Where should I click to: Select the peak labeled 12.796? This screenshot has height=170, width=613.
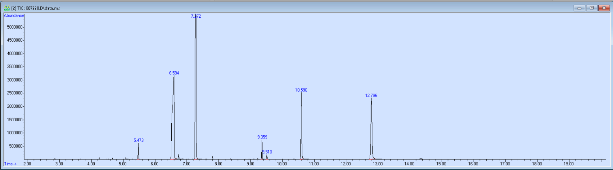[371, 95]
